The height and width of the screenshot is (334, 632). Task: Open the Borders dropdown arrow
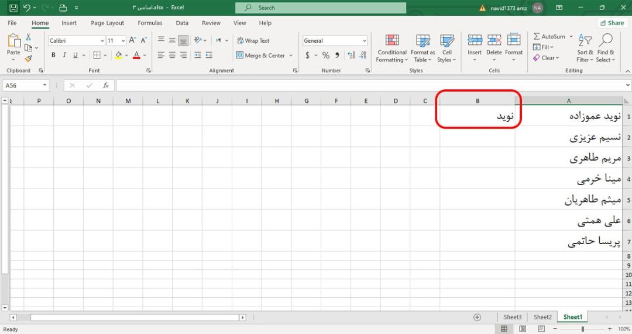click(x=105, y=55)
